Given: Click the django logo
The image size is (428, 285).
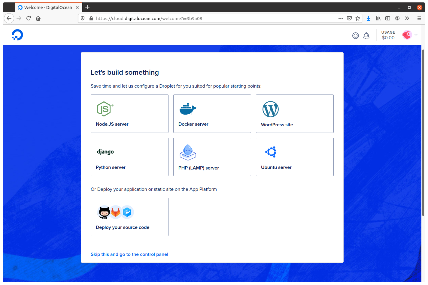Looking at the screenshot, I should (105, 152).
